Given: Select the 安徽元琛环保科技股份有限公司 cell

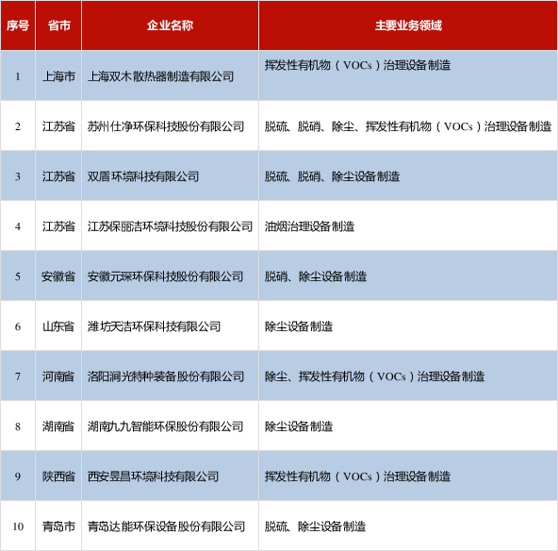Looking at the screenshot, I should (170, 276).
